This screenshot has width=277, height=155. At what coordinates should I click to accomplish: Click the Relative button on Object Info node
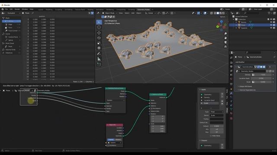pyautogui.click(x=118, y=139)
